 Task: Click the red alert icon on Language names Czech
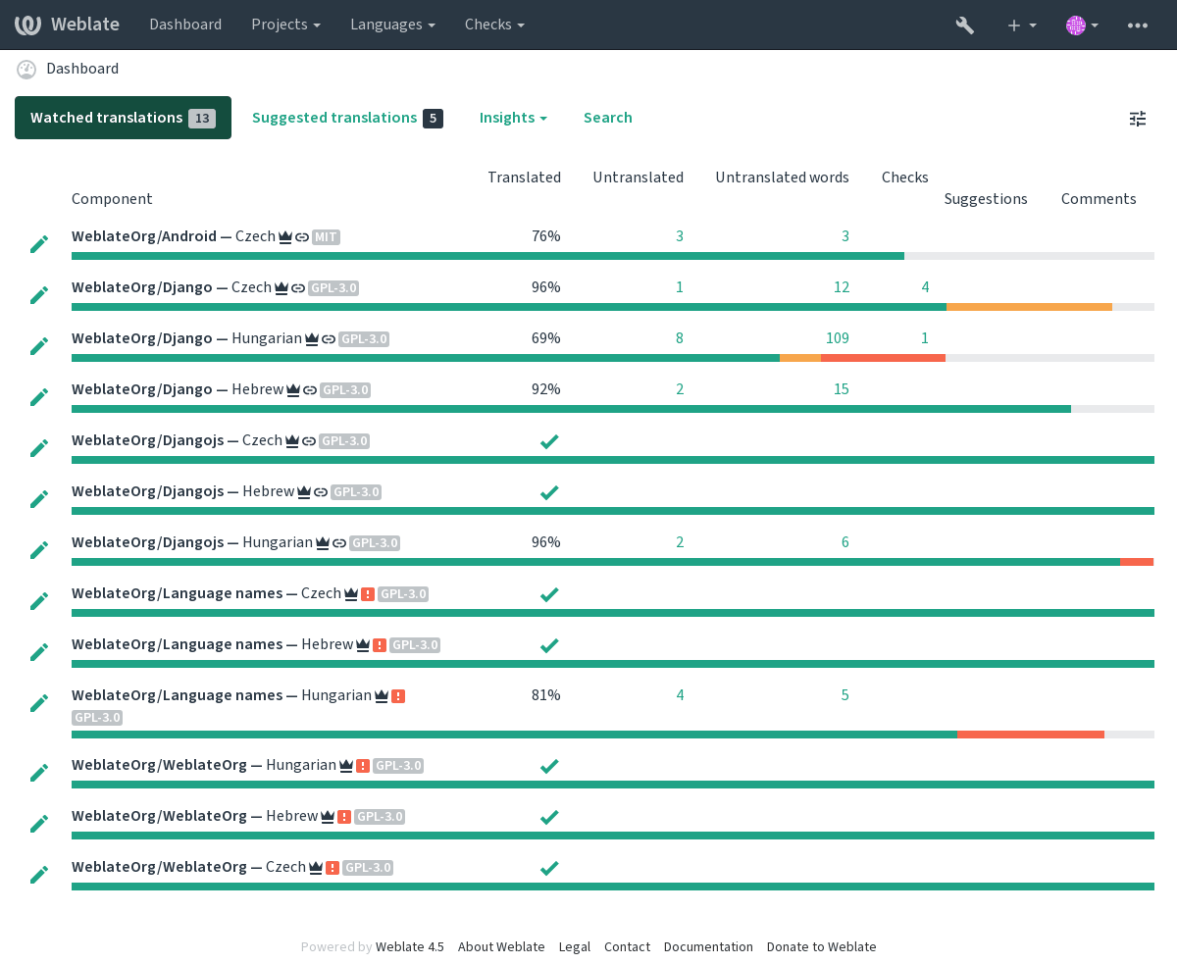(368, 594)
